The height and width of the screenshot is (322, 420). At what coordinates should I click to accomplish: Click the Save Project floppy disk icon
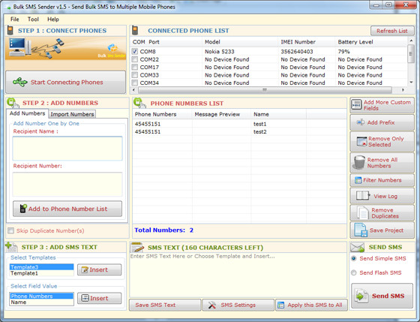click(361, 230)
